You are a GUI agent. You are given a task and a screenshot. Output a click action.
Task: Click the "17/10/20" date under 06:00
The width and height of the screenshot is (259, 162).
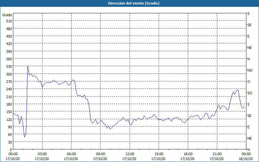[71, 159]
